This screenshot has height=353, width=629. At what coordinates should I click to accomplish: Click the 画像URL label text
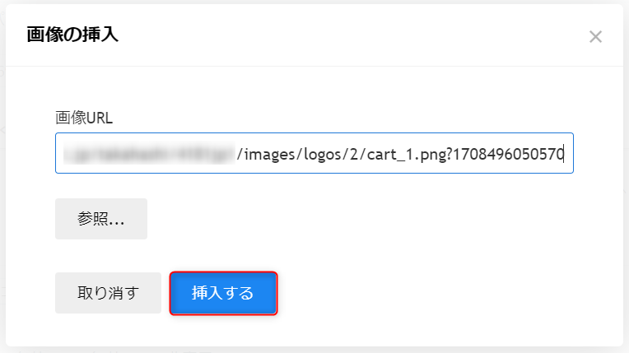pos(84,118)
